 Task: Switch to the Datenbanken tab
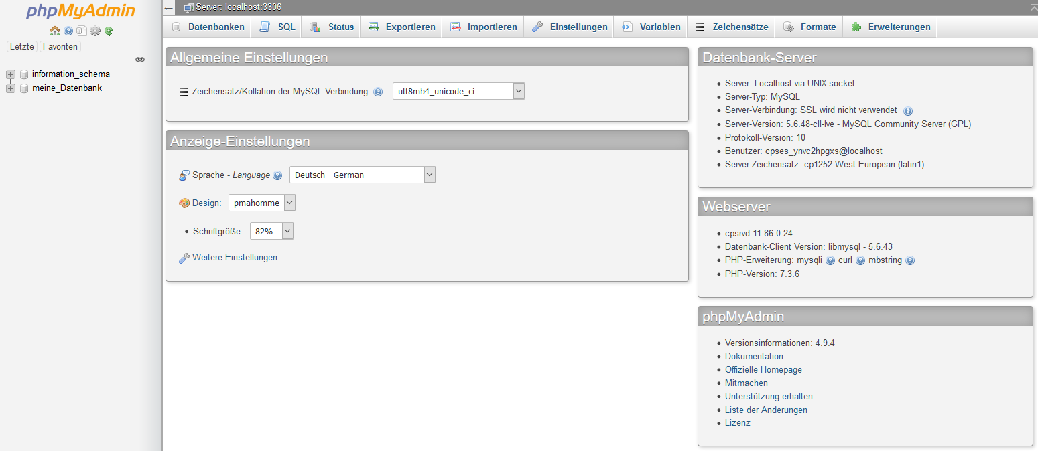pos(208,27)
